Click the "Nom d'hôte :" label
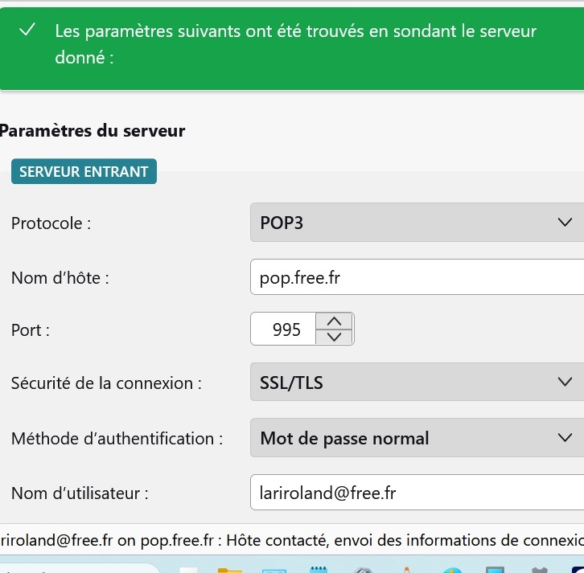584x573 pixels. pyautogui.click(x=60, y=279)
